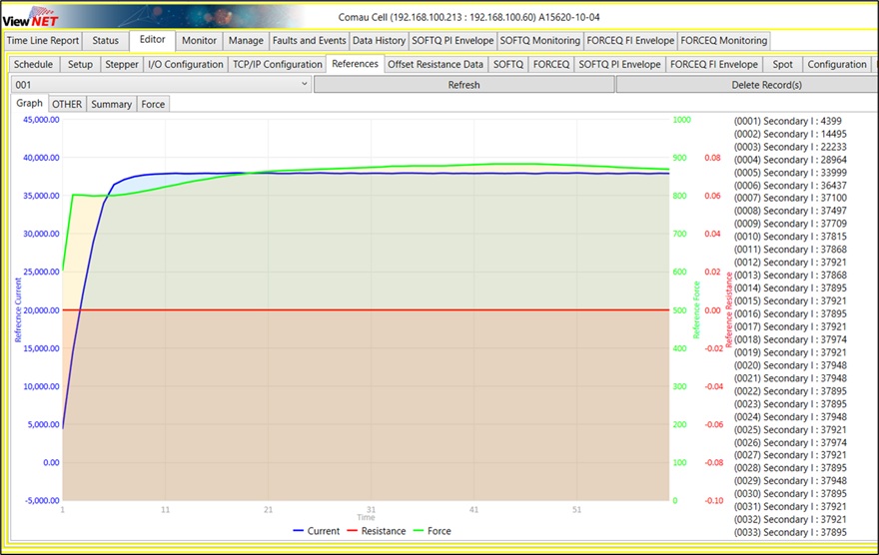The height and width of the screenshot is (555, 879).
Task: Open the FORCEQ Monitoring tab
Action: (724, 41)
